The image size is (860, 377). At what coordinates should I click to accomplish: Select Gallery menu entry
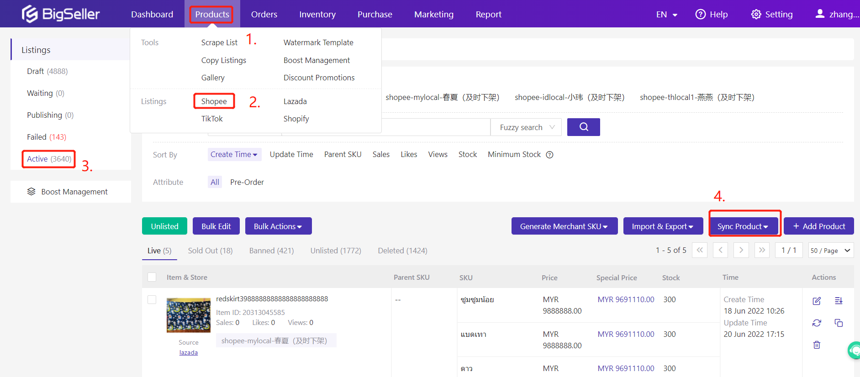pos(213,78)
